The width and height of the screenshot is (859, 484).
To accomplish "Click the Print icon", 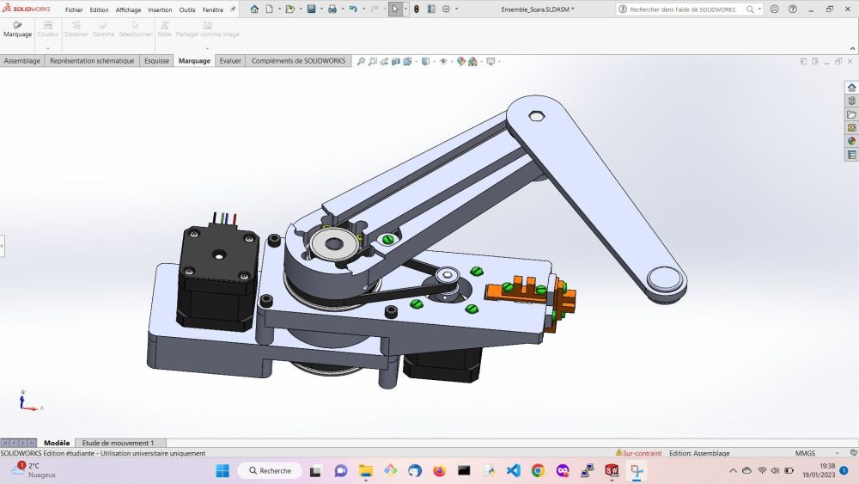I will coord(332,9).
